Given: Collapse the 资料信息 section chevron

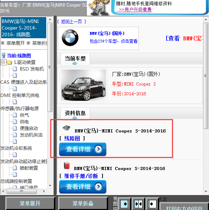Looking at the screenshot, I should (x=75, y=118).
